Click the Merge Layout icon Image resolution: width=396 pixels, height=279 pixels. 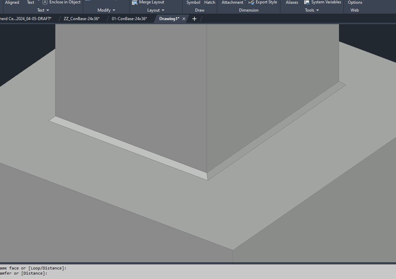[135, 2]
